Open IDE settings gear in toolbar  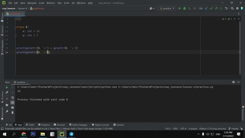click(237, 8)
